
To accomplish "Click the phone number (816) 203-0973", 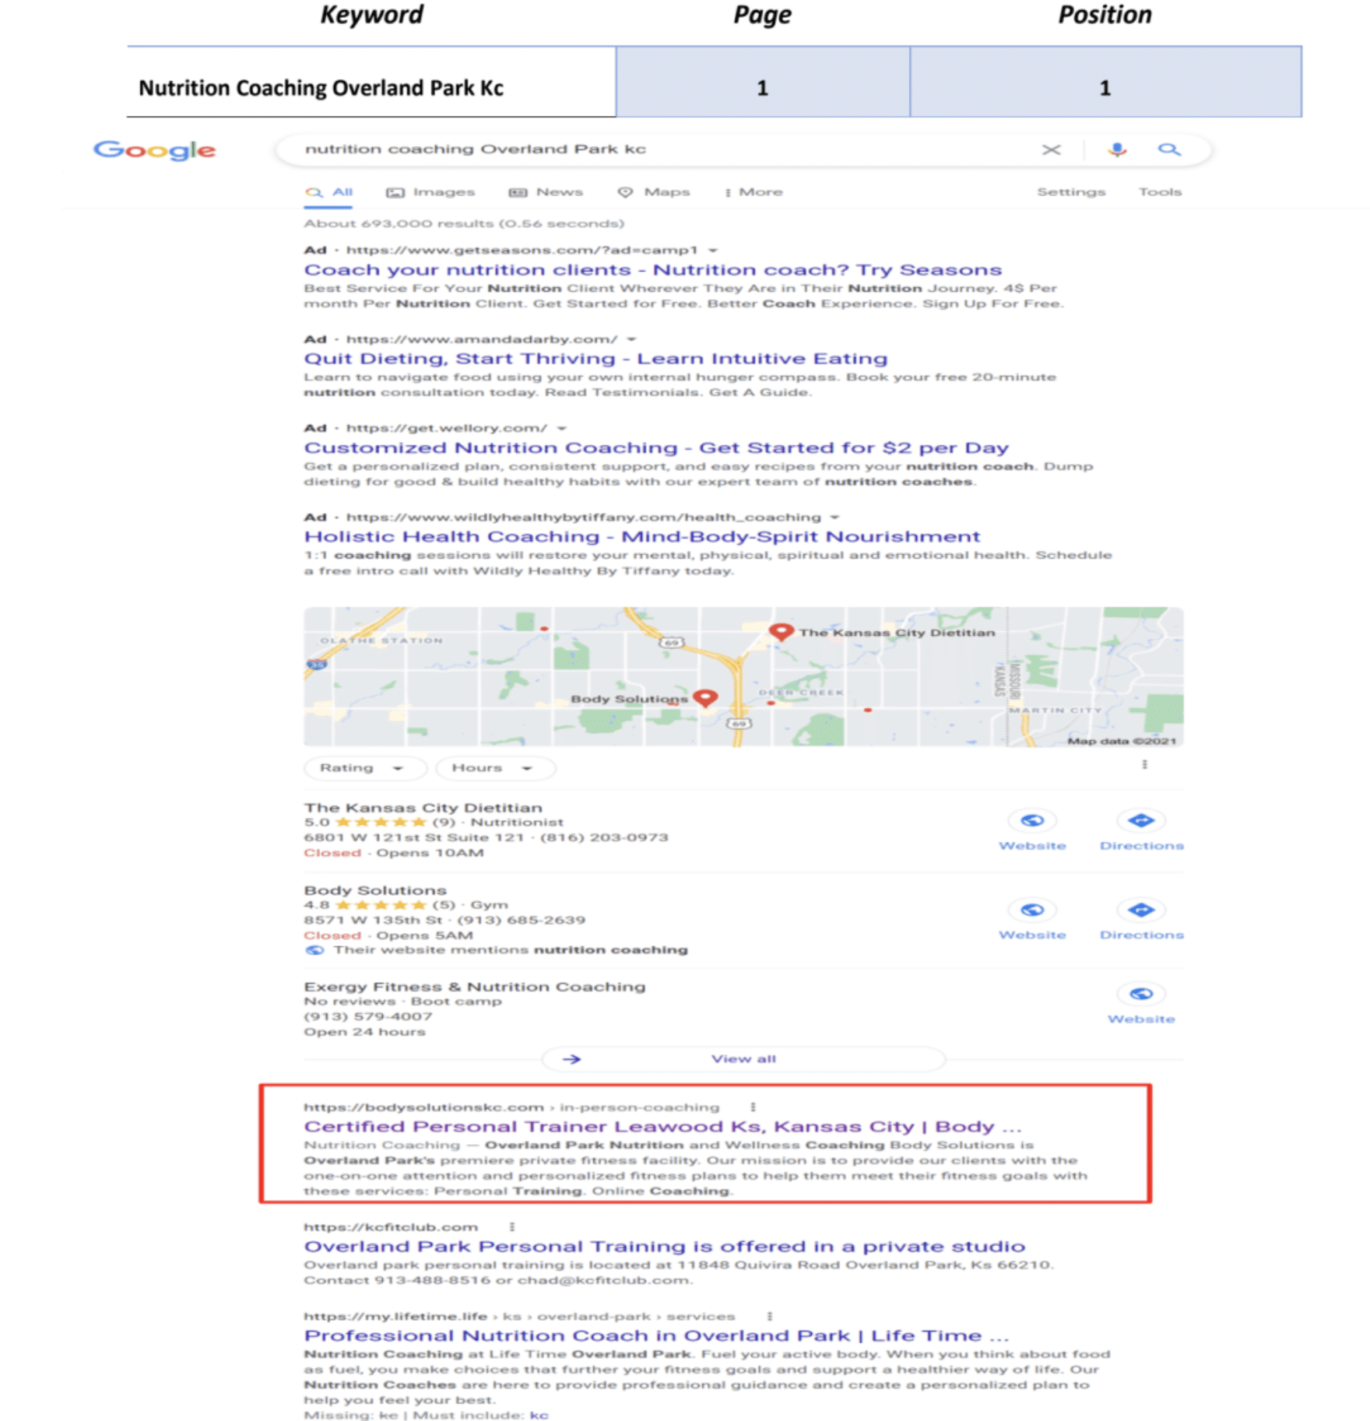I will pos(604,838).
